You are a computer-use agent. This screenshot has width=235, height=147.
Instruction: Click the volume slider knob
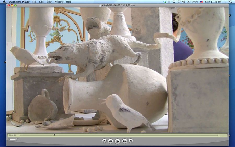[x=16, y=139]
